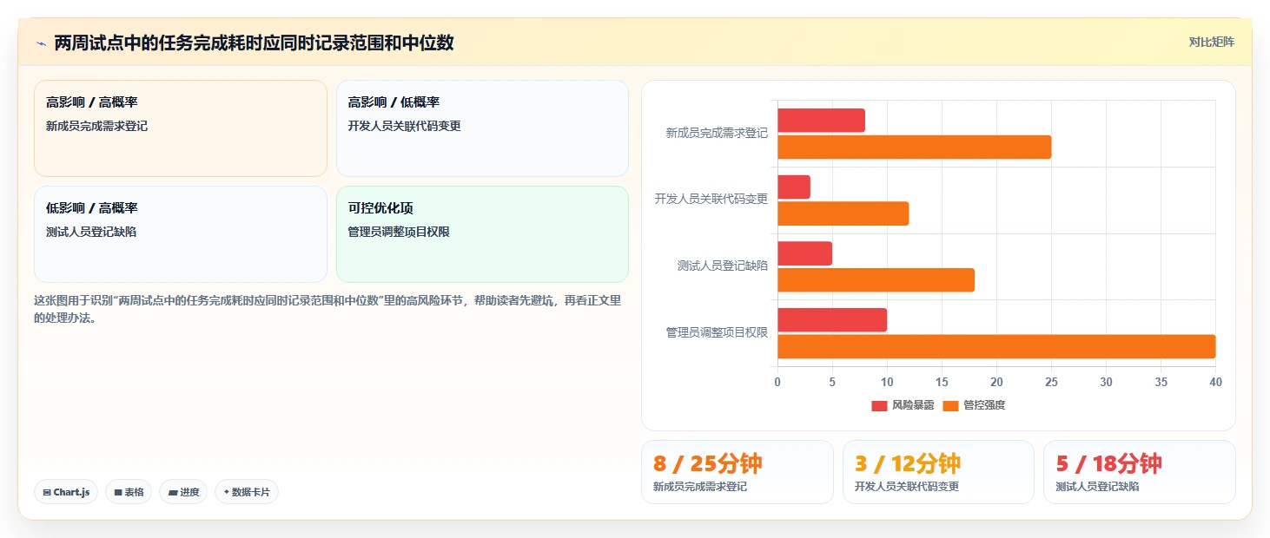1270x538 pixels.
Task: Click the x-axis tick label 20
Action: [x=996, y=382]
